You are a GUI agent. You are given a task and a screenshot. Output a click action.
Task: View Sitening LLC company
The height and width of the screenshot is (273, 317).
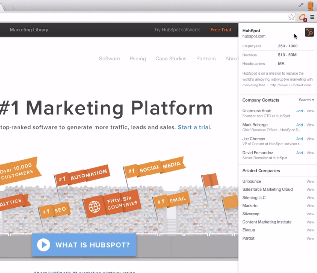tap(310, 198)
